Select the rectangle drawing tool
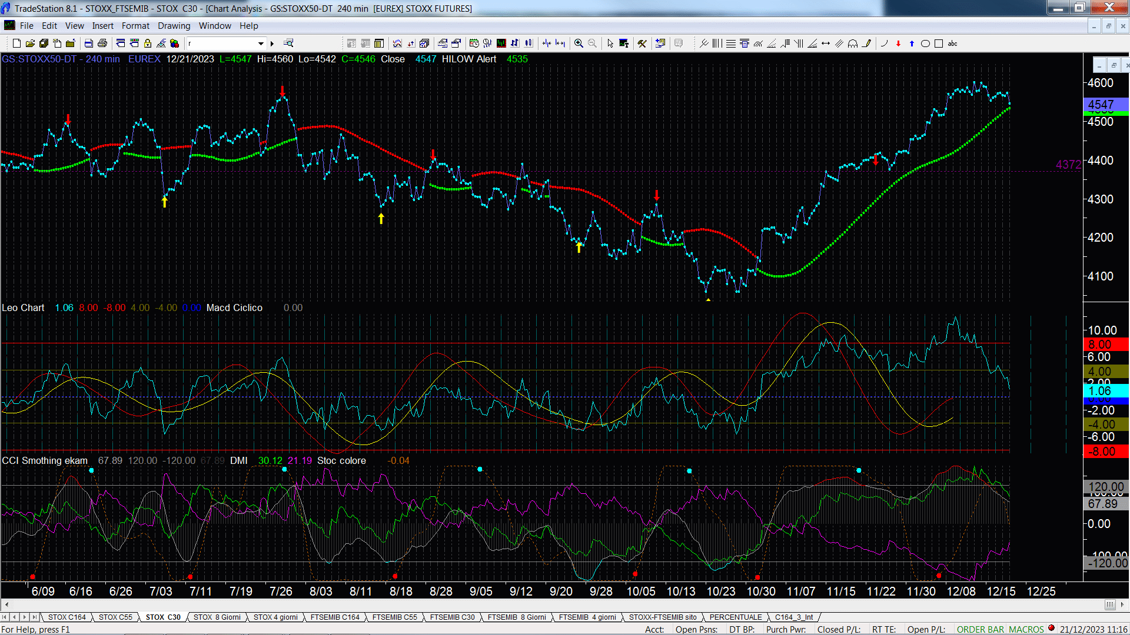This screenshot has height=635, width=1130. [939, 44]
